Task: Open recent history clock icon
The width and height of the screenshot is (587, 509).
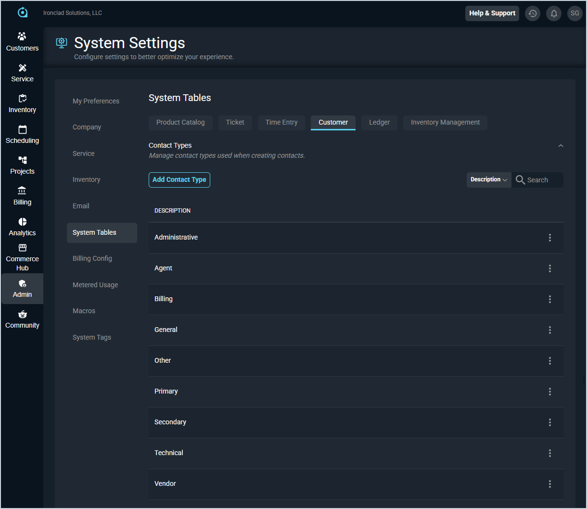Action: (533, 13)
